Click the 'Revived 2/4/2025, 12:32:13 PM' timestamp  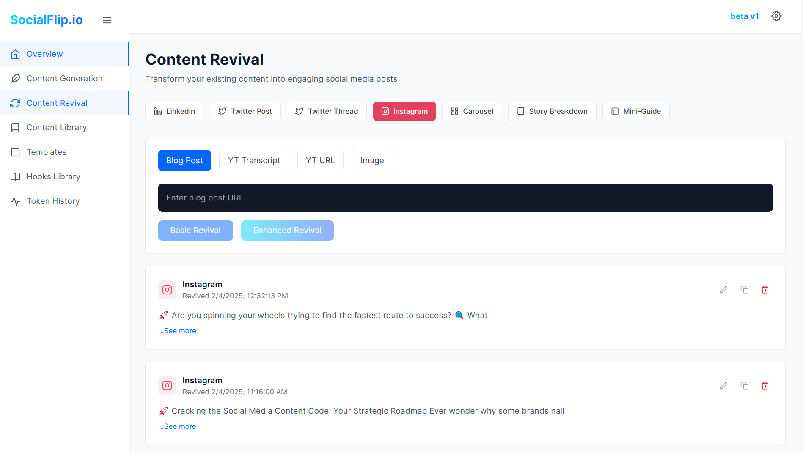tap(235, 296)
